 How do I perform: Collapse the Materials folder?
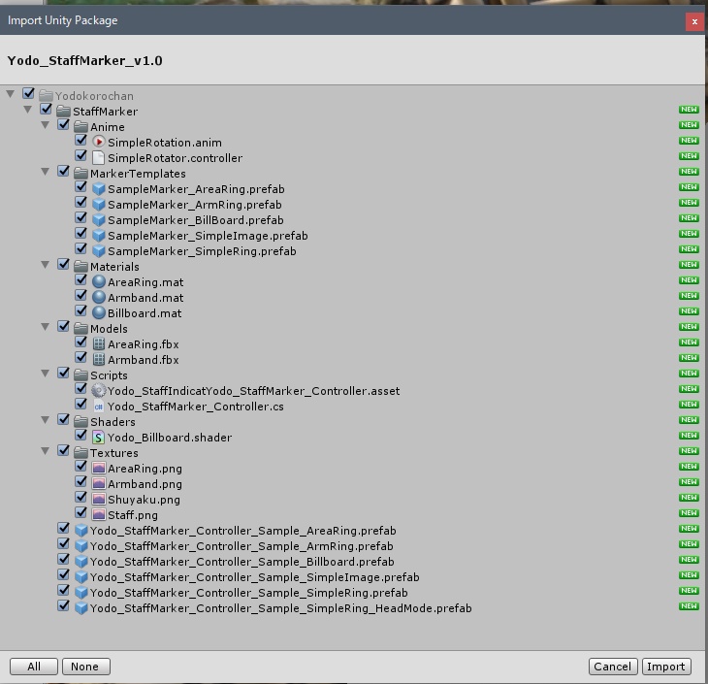click(46, 265)
